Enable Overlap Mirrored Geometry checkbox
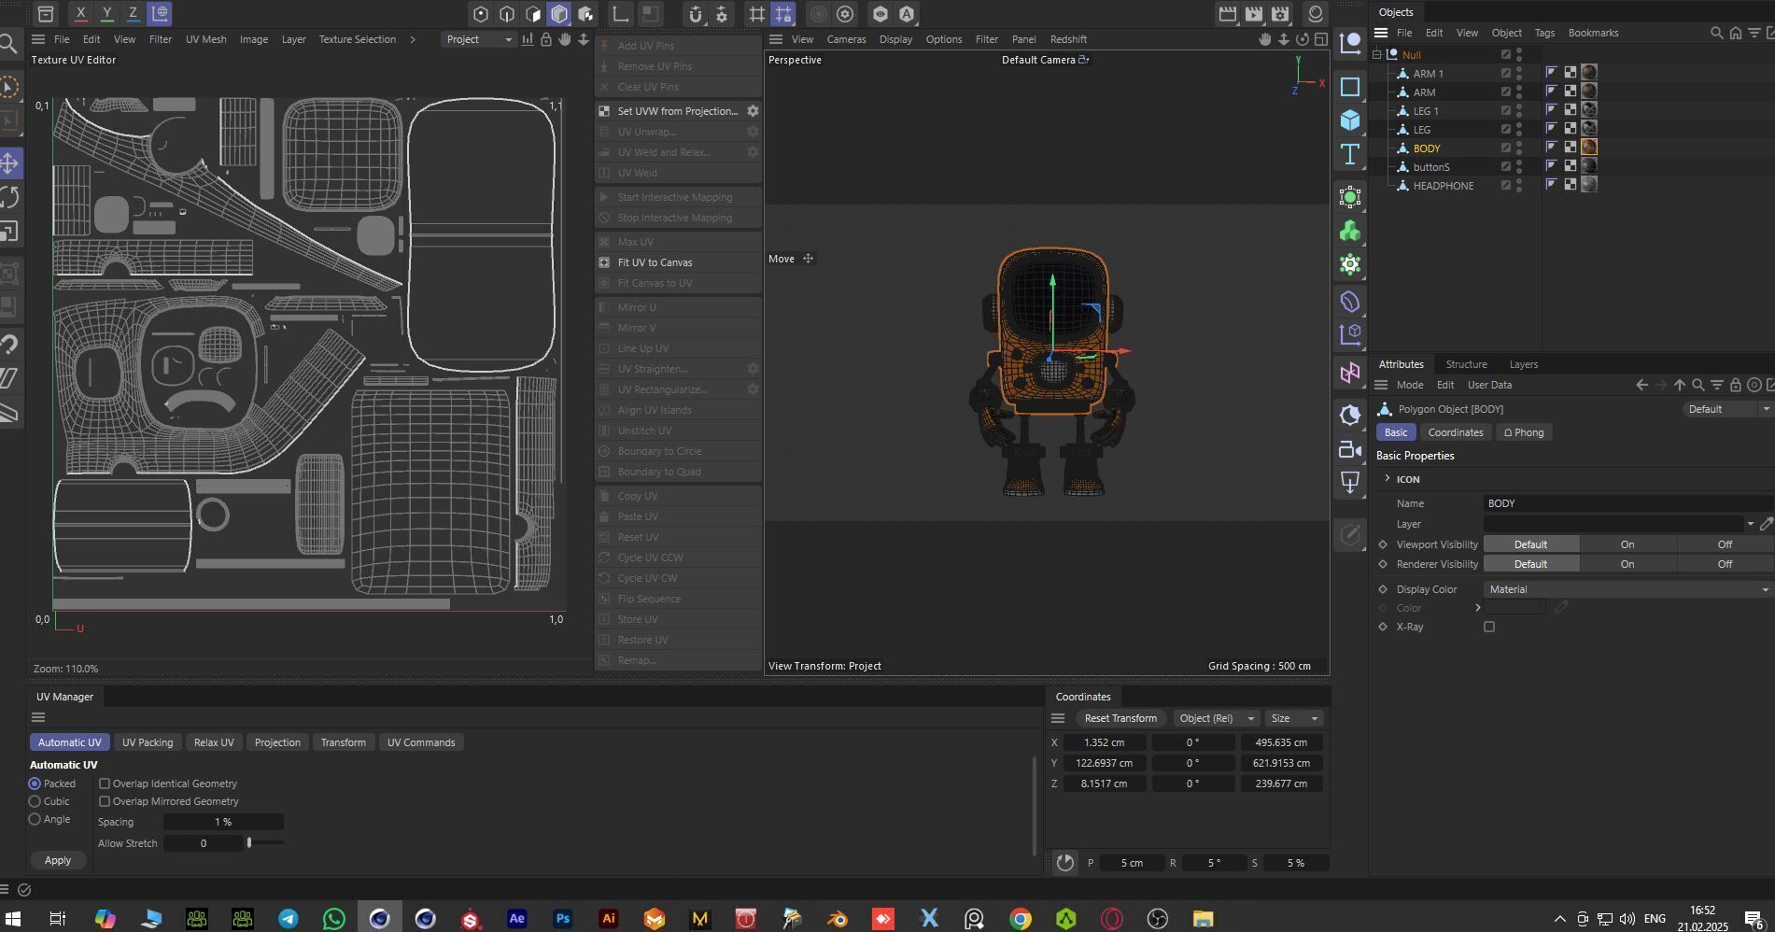The width and height of the screenshot is (1775, 932). pyautogui.click(x=105, y=801)
